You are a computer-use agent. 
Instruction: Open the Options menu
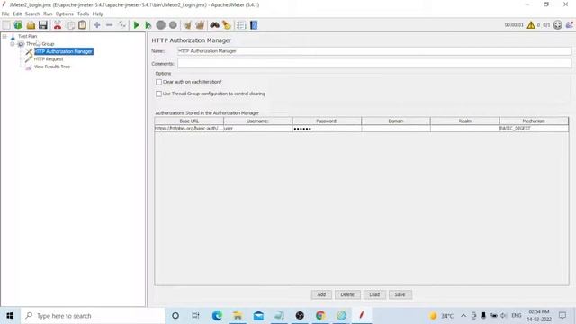(65, 13)
